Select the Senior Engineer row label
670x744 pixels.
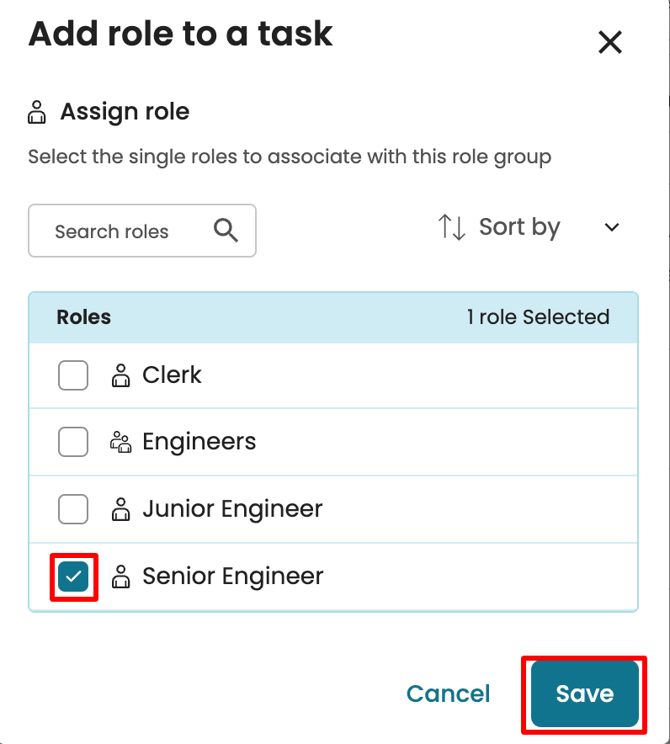point(232,577)
